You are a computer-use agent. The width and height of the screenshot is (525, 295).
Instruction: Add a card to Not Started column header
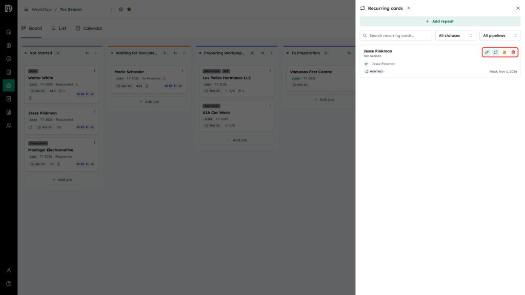(x=96, y=53)
